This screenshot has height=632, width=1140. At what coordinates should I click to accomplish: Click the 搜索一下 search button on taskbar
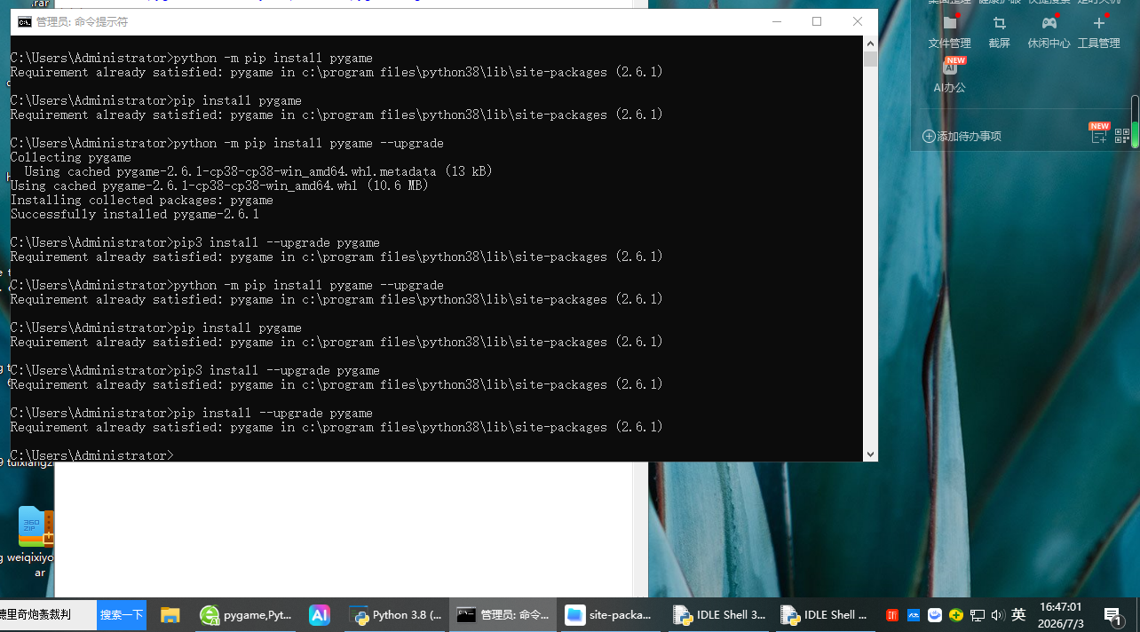(122, 615)
